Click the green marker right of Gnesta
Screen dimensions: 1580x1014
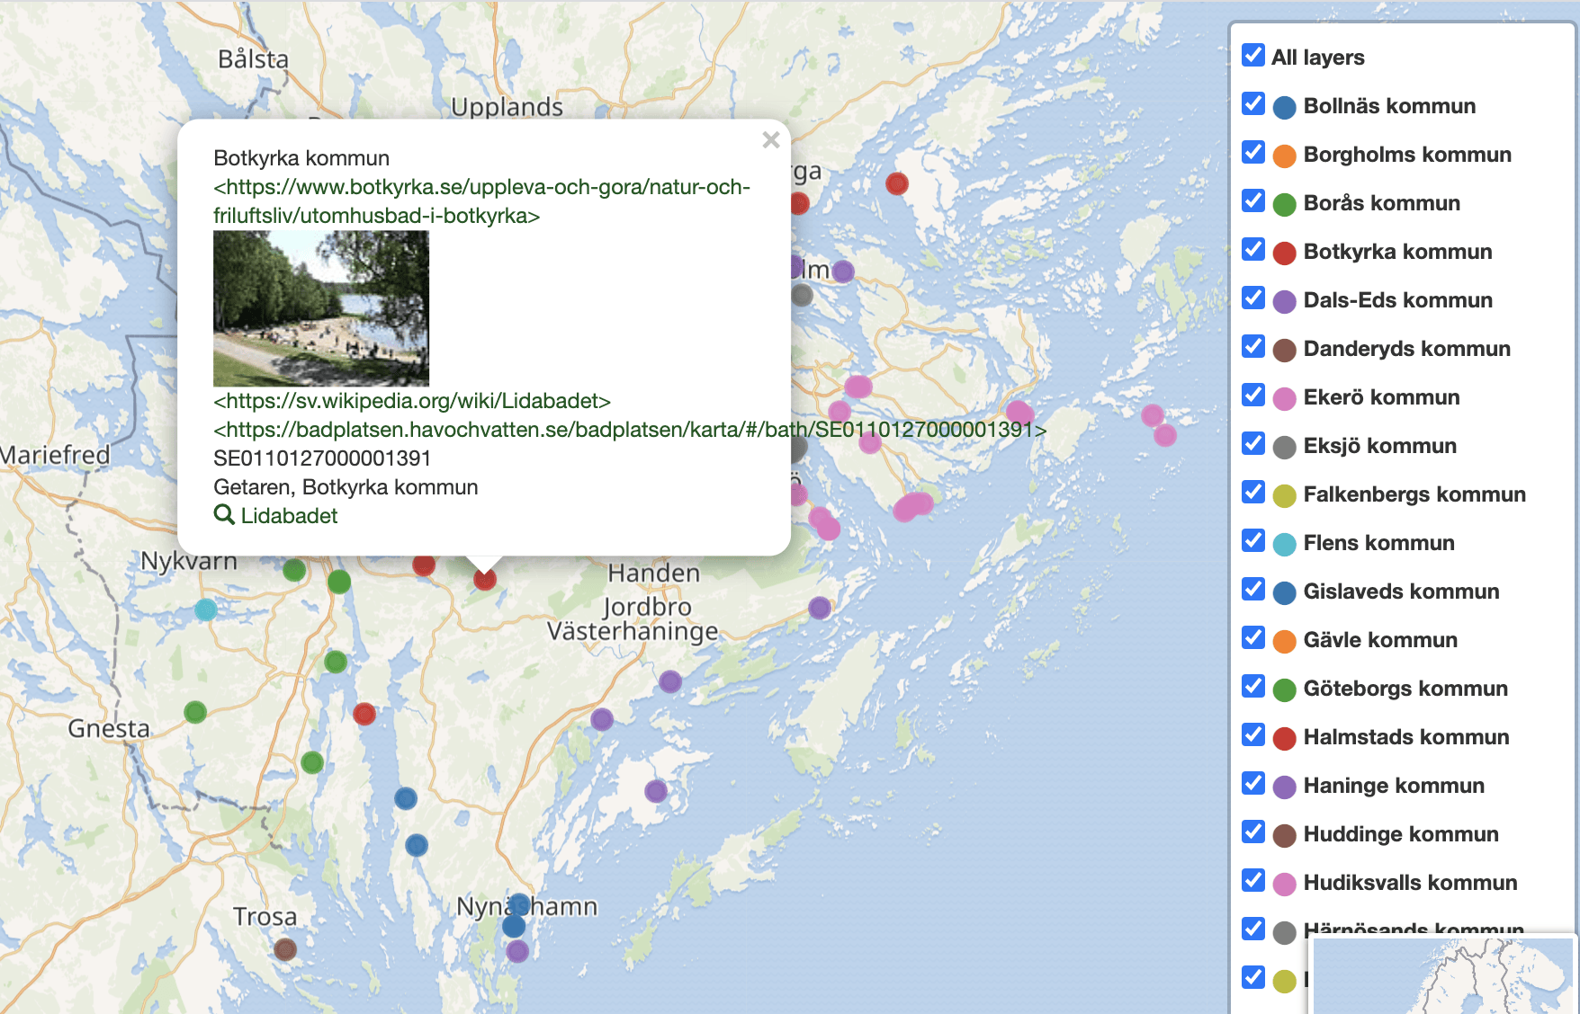click(x=195, y=713)
